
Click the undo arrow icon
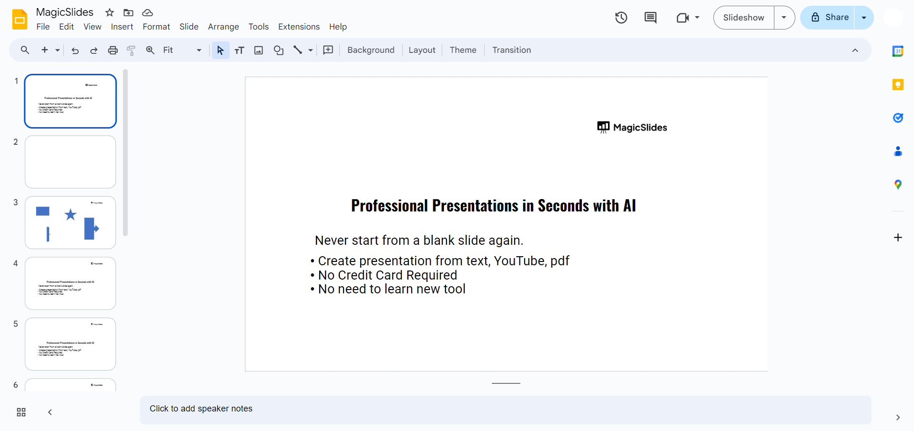point(75,50)
